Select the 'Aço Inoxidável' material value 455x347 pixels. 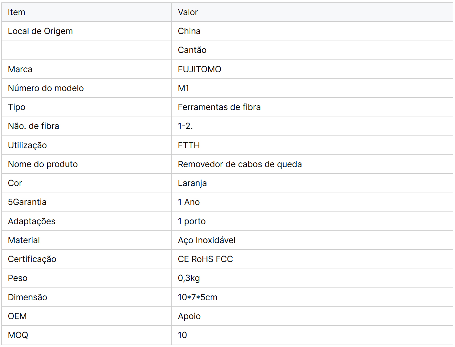[x=207, y=240]
